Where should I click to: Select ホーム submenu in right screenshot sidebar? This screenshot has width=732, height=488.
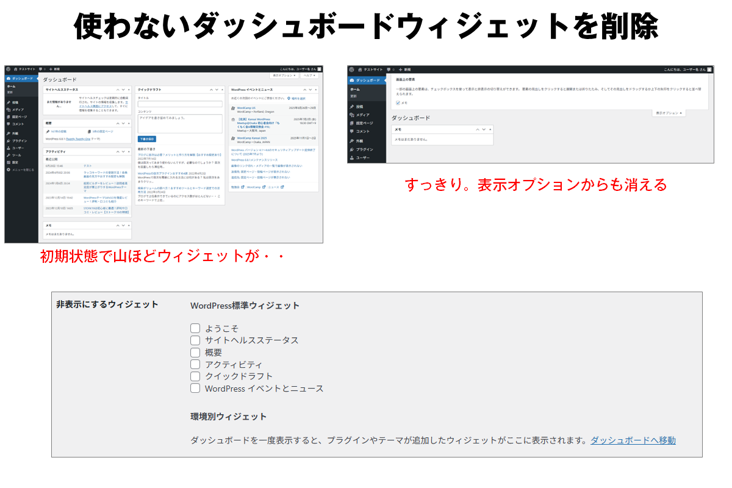(x=354, y=89)
